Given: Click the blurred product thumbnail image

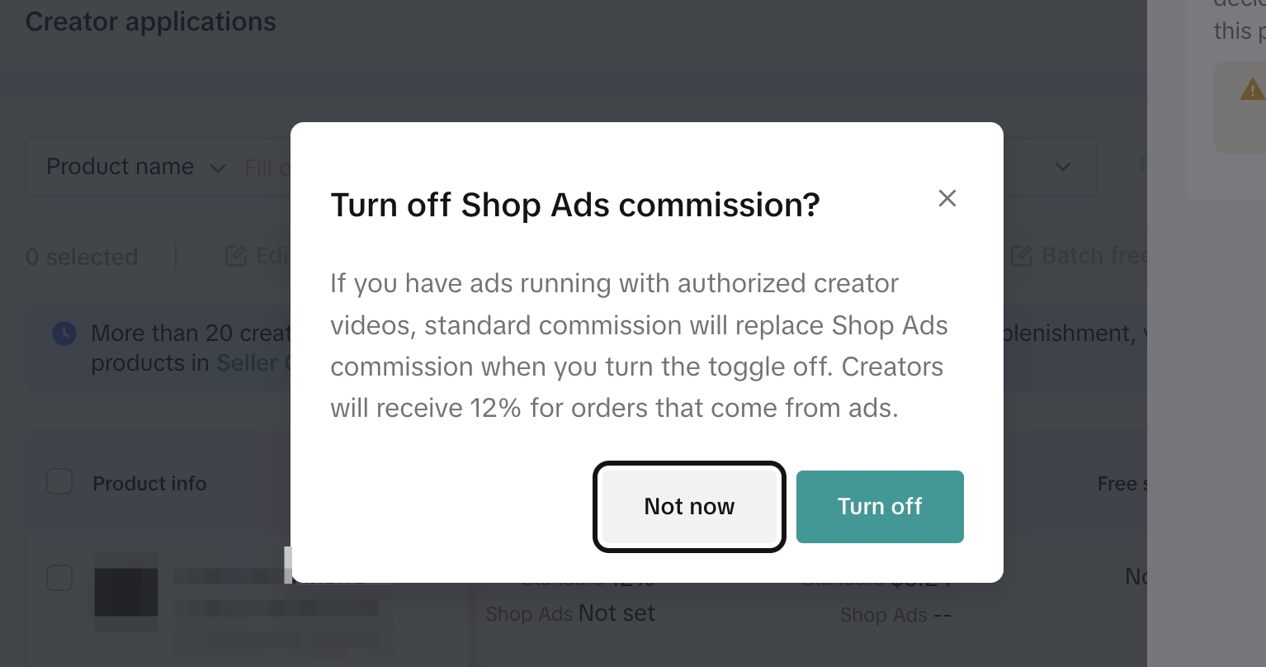Looking at the screenshot, I should coord(125,593).
